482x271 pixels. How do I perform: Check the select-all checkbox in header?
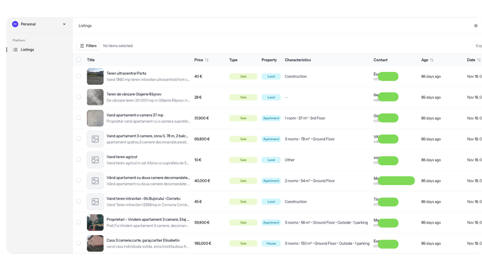point(79,60)
